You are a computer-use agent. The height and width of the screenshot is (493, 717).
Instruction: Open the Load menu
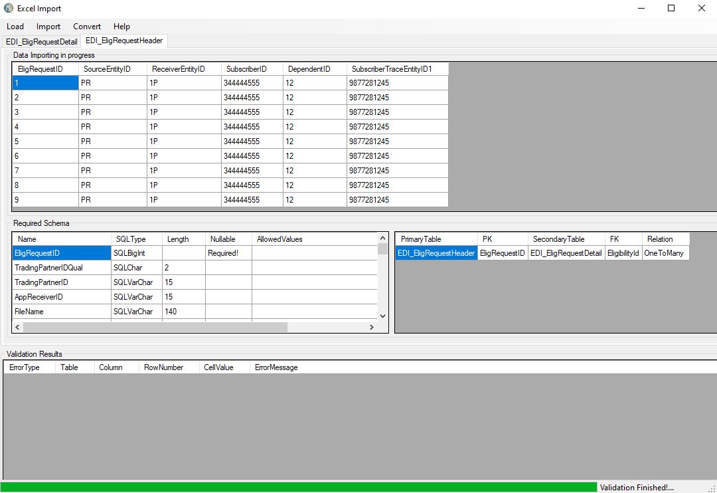[x=15, y=27]
